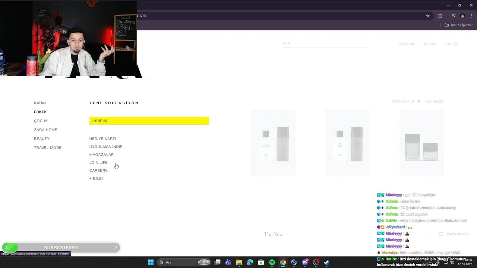Open the CAREERS link
477x268 pixels.
point(98,170)
